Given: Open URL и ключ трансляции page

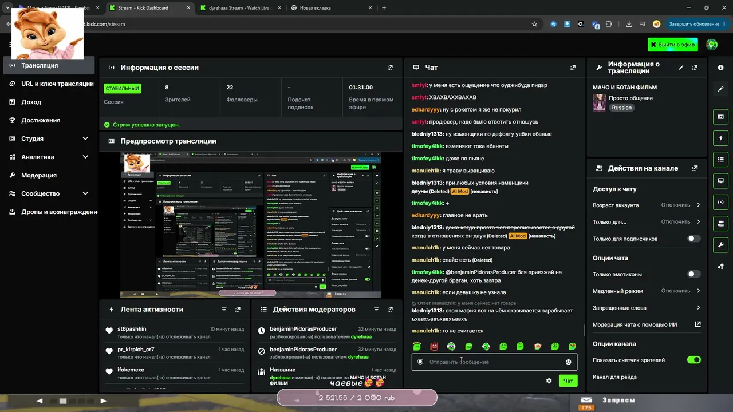Looking at the screenshot, I should (x=49, y=84).
